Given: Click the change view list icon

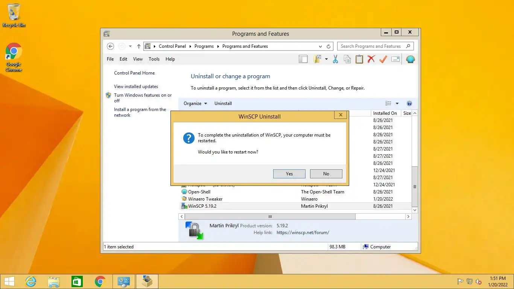Looking at the screenshot, I should (x=388, y=103).
